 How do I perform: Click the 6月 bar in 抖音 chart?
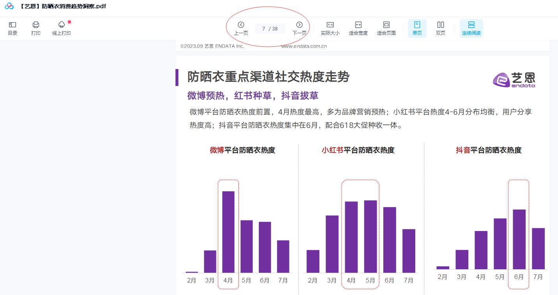tap(519, 239)
